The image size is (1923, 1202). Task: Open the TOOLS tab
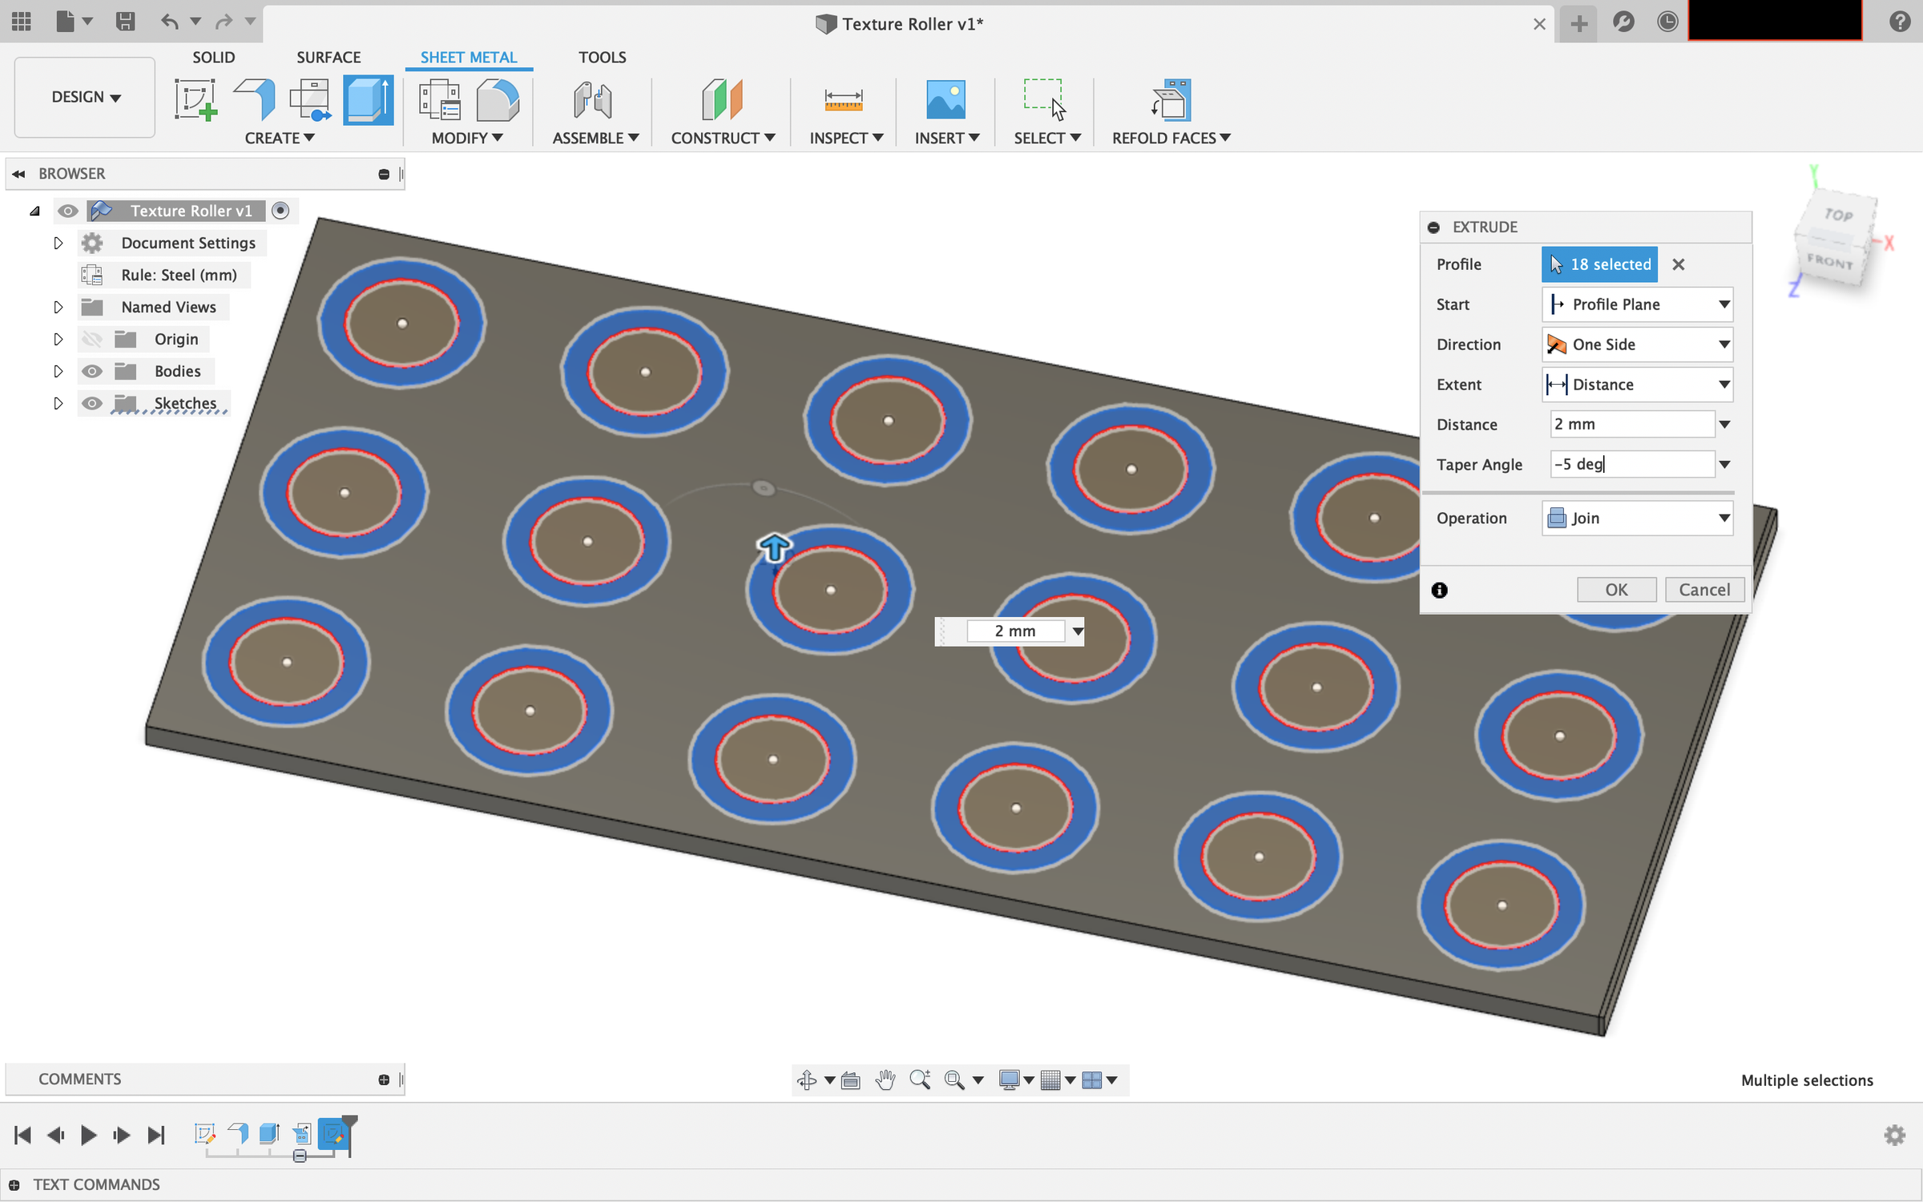[x=602, y=57]
